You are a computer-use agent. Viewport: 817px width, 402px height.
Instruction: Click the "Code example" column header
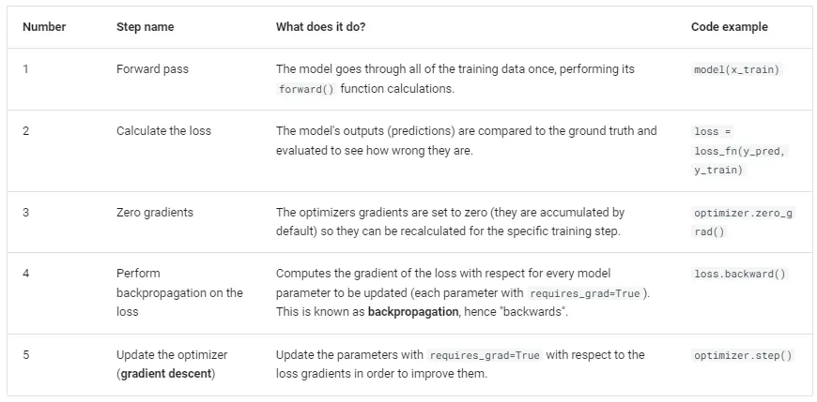tap(730, 27)
